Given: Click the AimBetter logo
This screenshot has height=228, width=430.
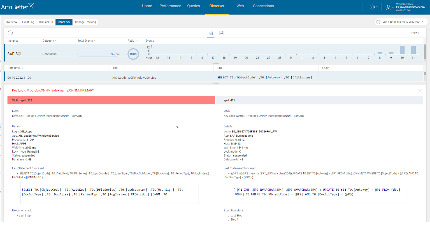Looking at the screenshot, I should (17, 6).
